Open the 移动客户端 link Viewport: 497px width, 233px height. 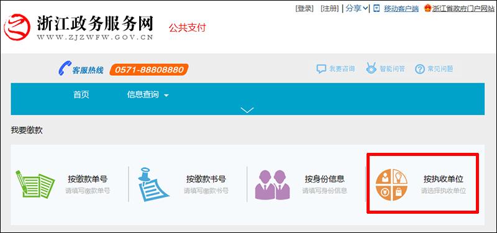coord(401,9)
